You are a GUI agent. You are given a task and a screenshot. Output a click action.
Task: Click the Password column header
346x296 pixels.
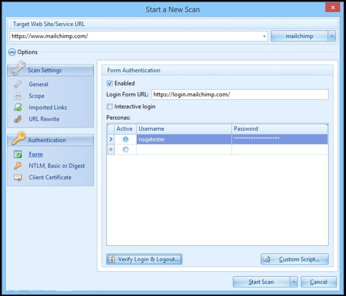pos(280,129)
